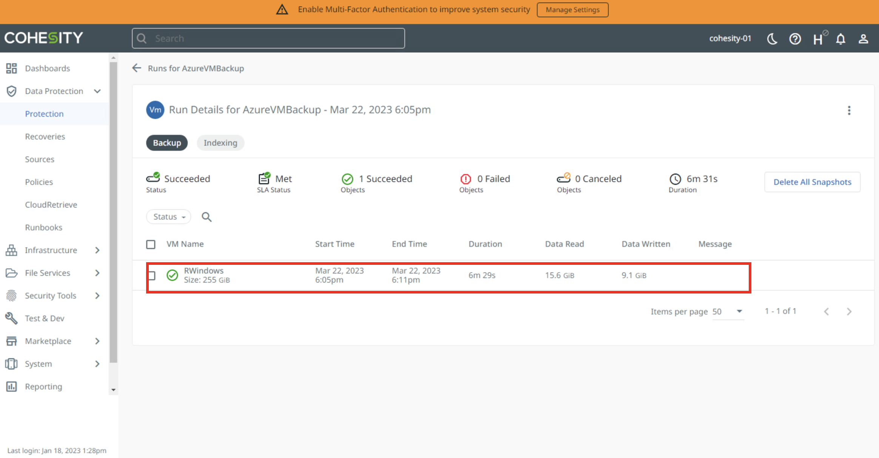Screen dimensions: 879x458
Task: Click the Dashboards icon in the sidebar
Action: point(11,68)
